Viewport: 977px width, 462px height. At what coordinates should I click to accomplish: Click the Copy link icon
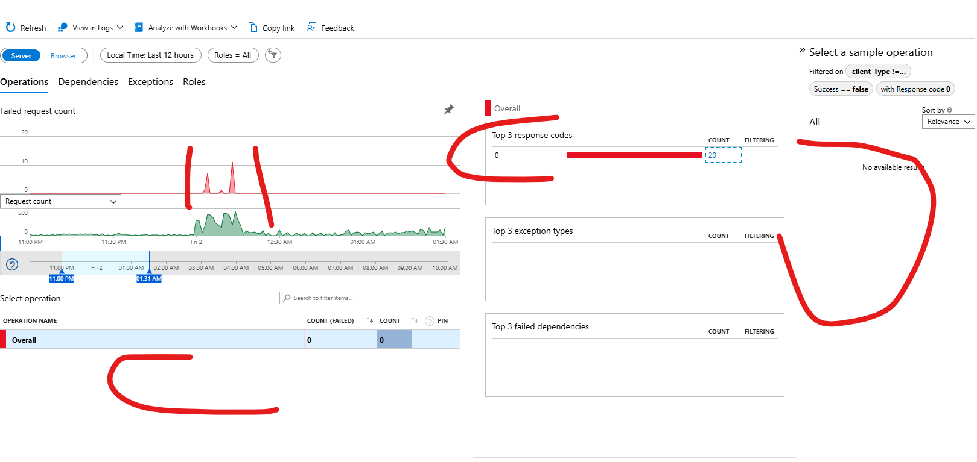pos(253,27)
